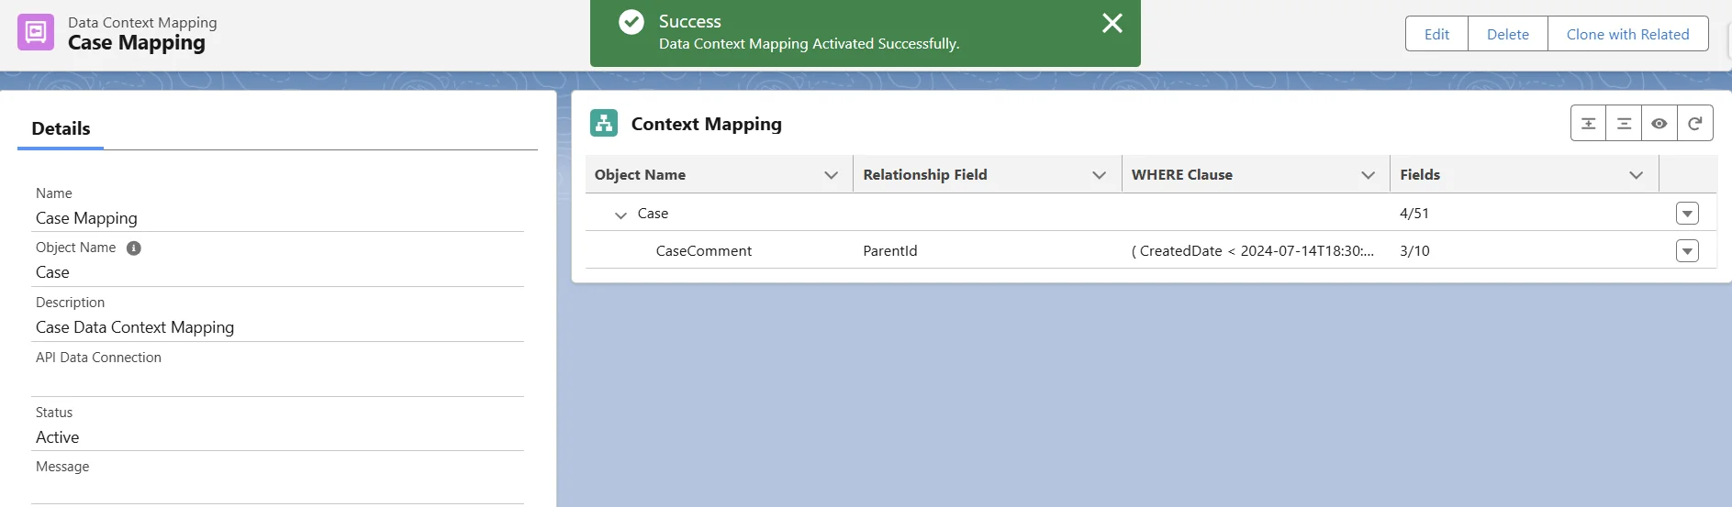
Task: Open Object Name column header menu
Action: [x=831, y=175]
